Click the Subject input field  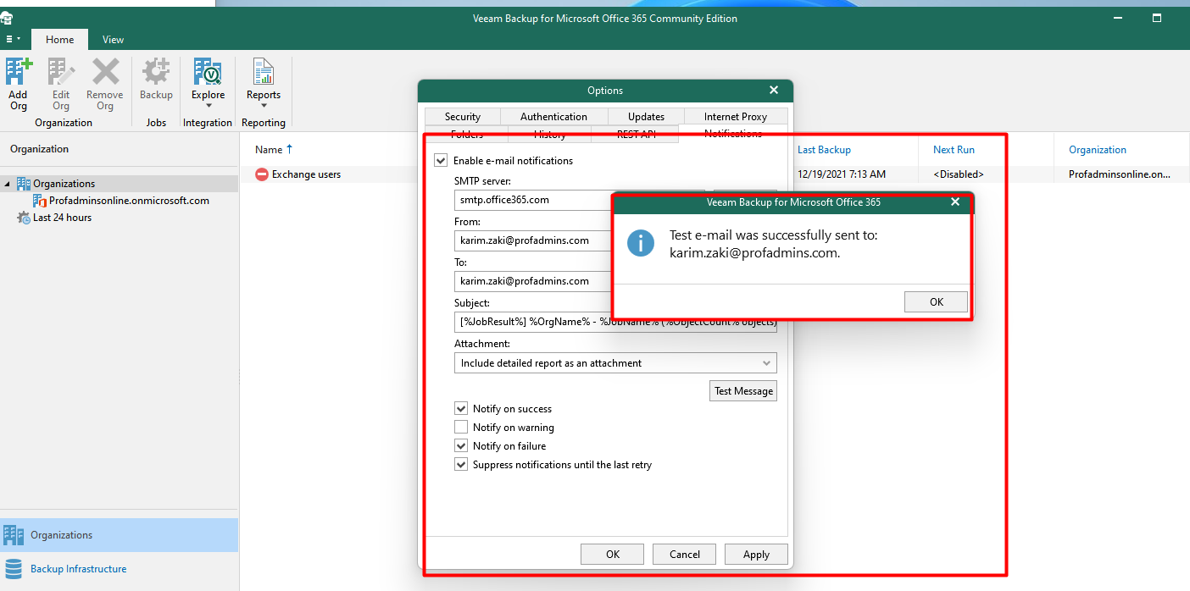pos(615,322)
